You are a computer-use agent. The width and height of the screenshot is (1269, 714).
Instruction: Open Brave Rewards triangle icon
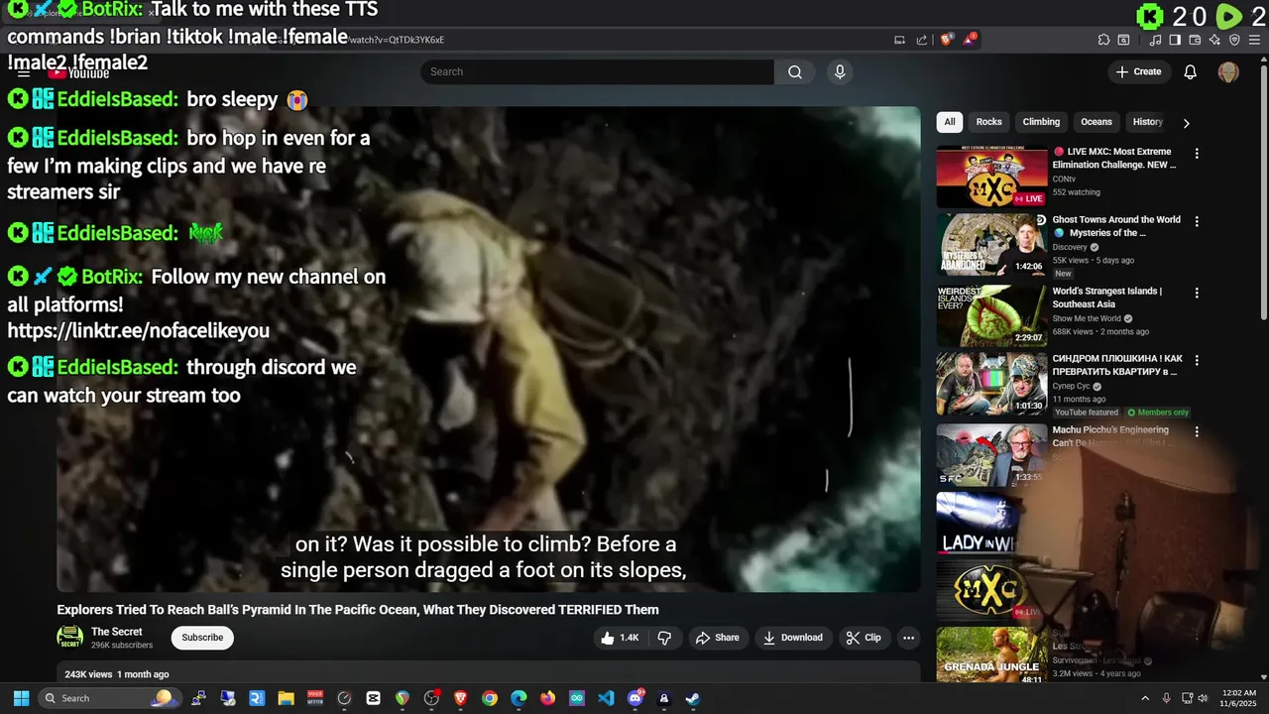971,40
